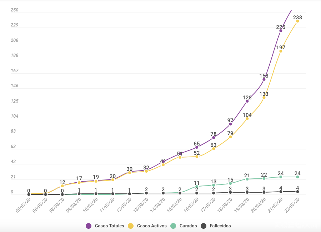This screenshot has width=321, height=232.
Task: Select the yellow 238 data point marker
Action: (x=297, y=21)
